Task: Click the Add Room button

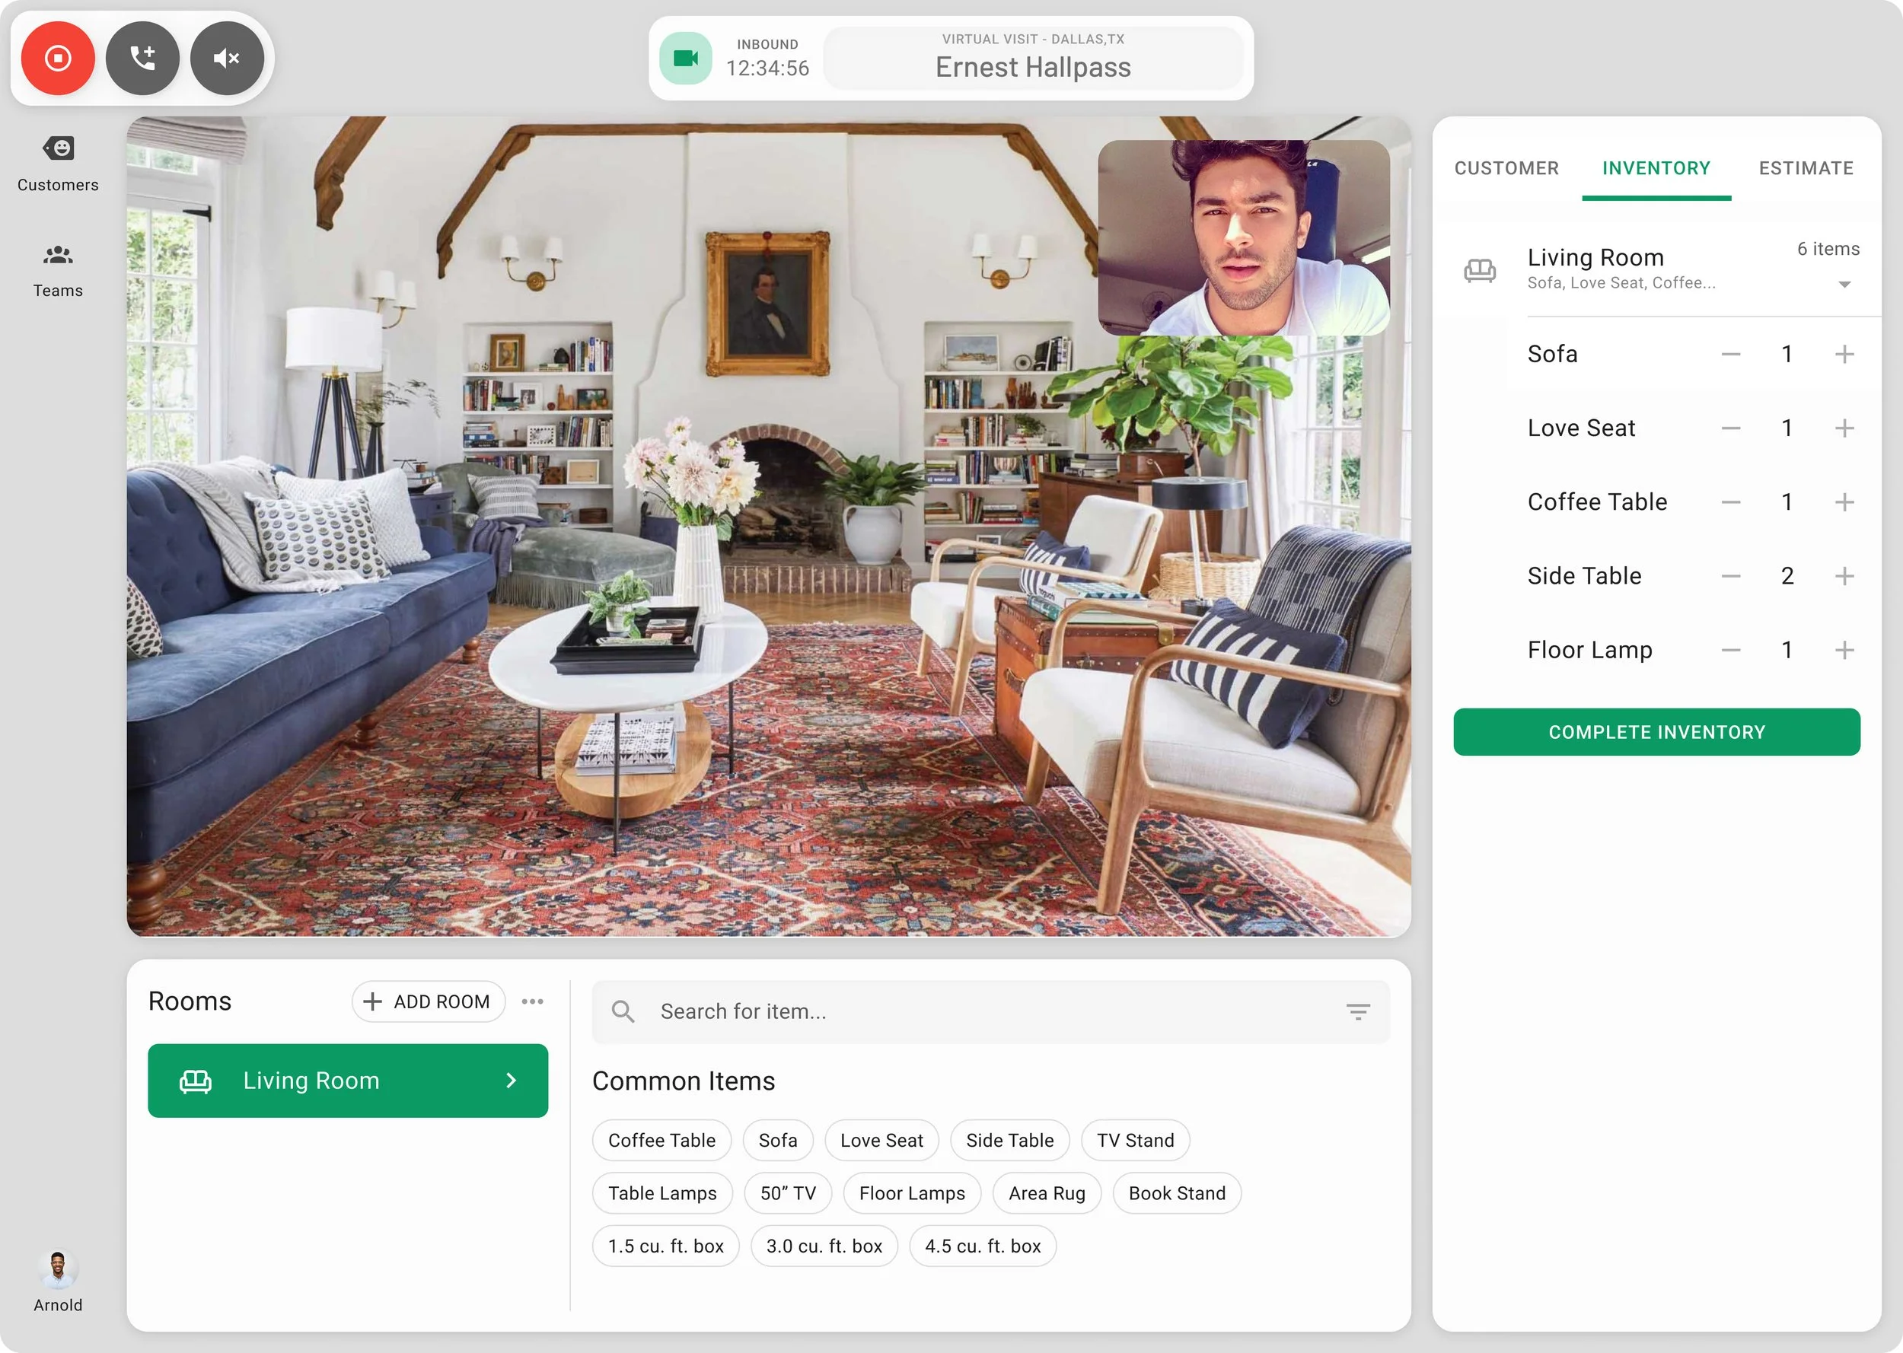Action: tap(429, 1001)
